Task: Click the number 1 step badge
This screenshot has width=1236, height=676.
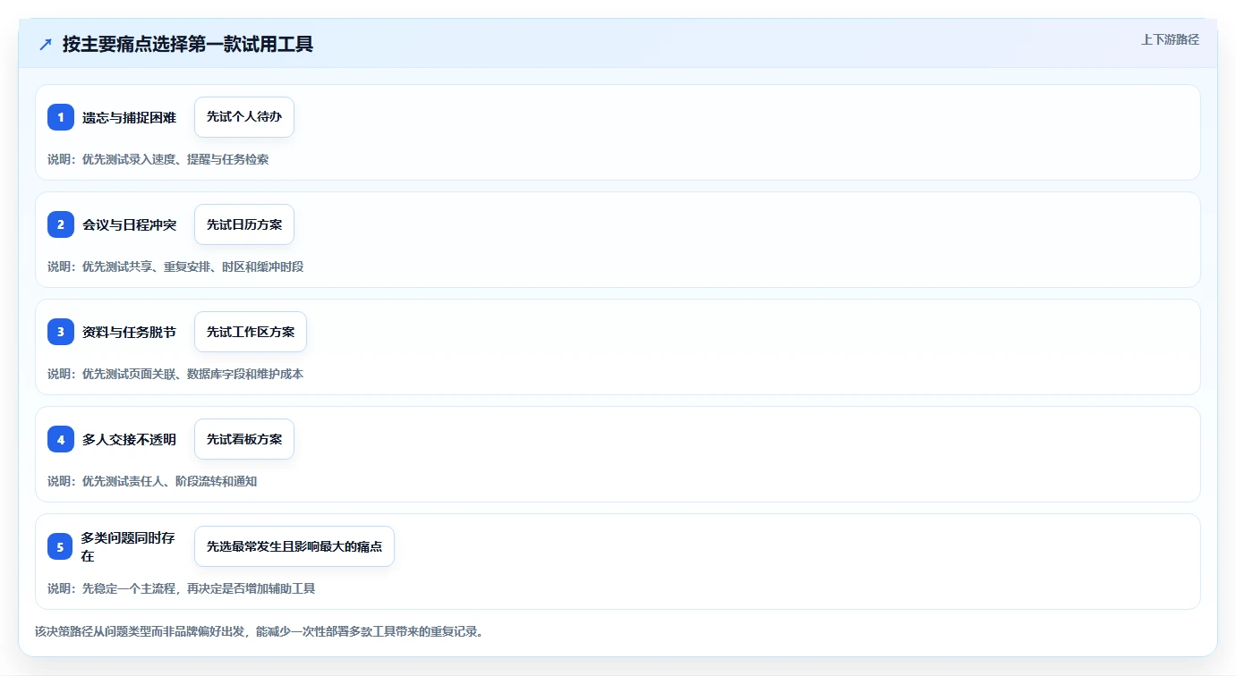Action: [61, 117]
